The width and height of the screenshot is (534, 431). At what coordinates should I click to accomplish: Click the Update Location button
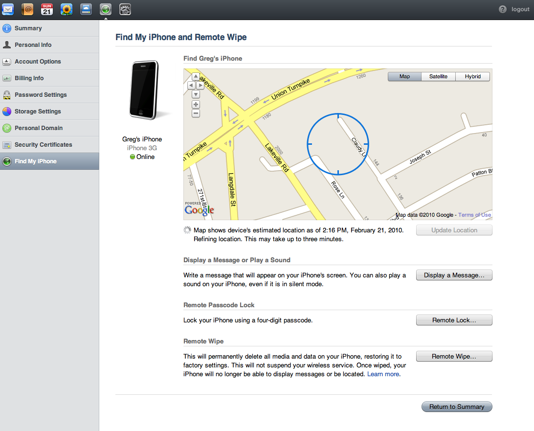click(x=454, y=230)
